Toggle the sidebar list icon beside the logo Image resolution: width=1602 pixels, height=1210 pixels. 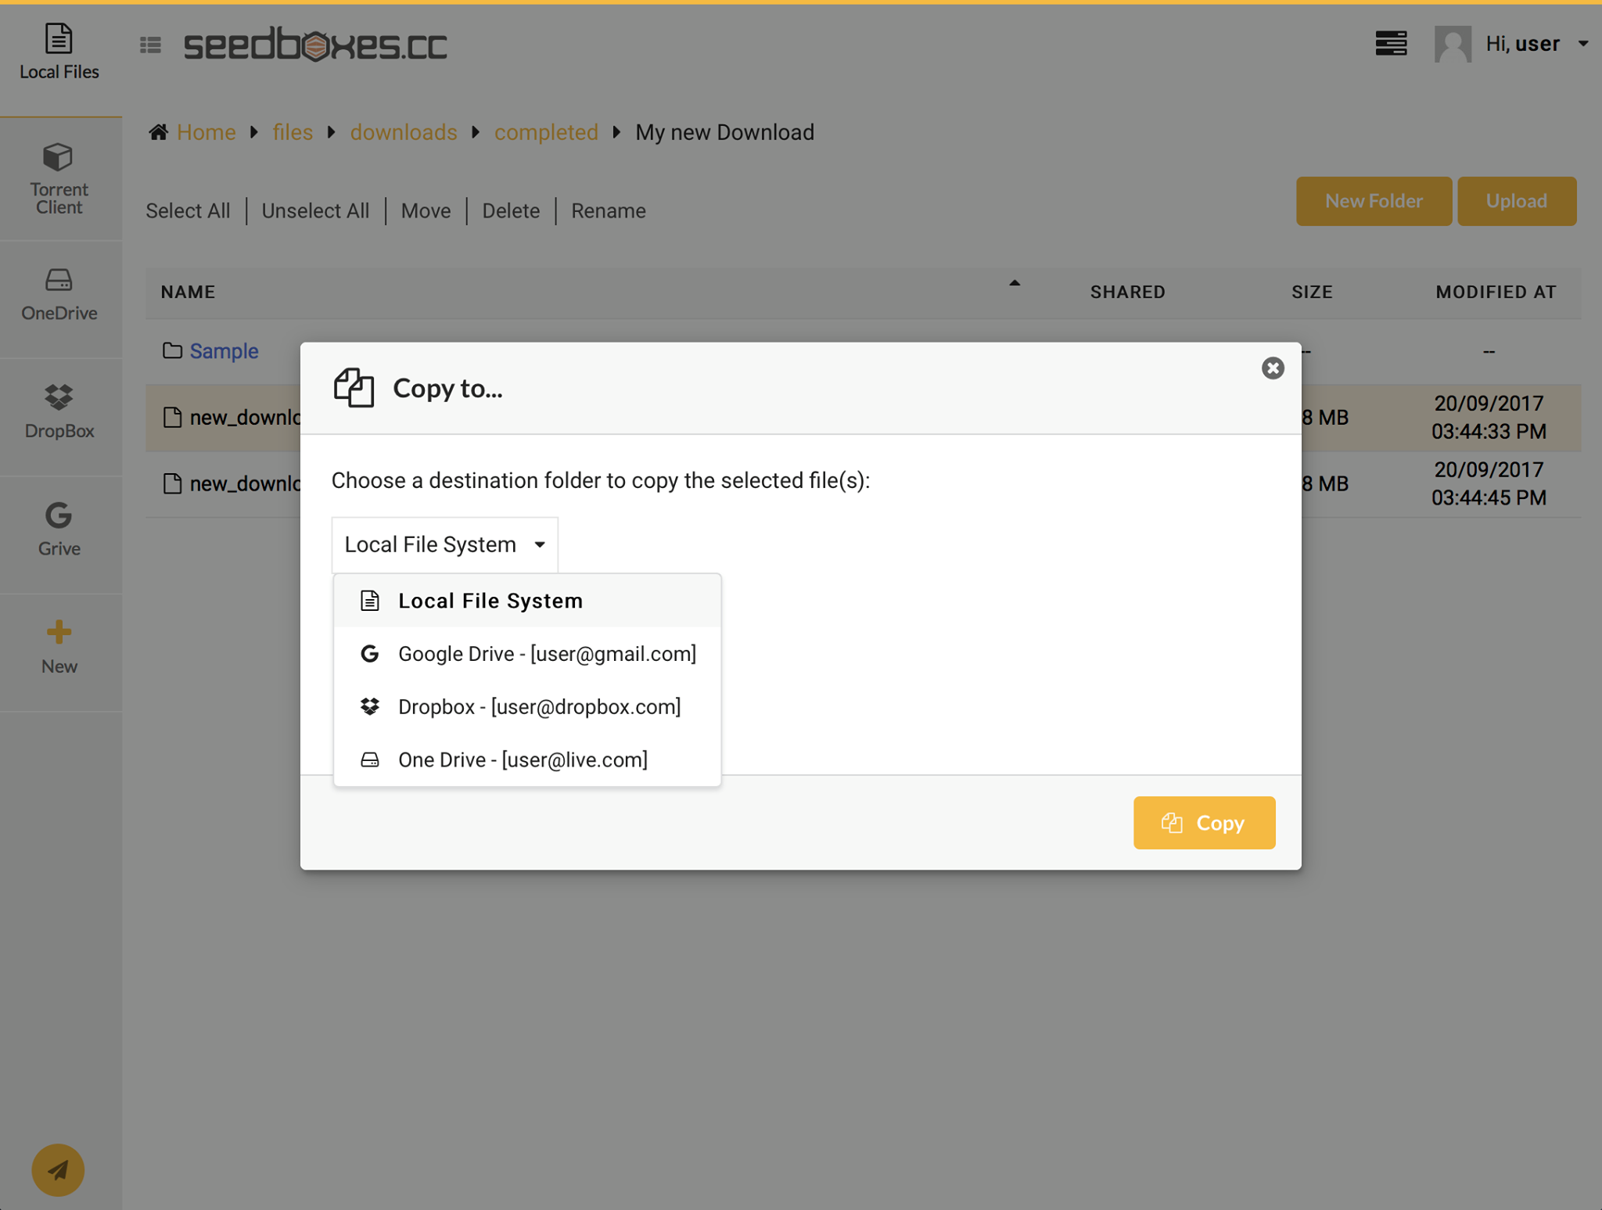click(150, 45)
